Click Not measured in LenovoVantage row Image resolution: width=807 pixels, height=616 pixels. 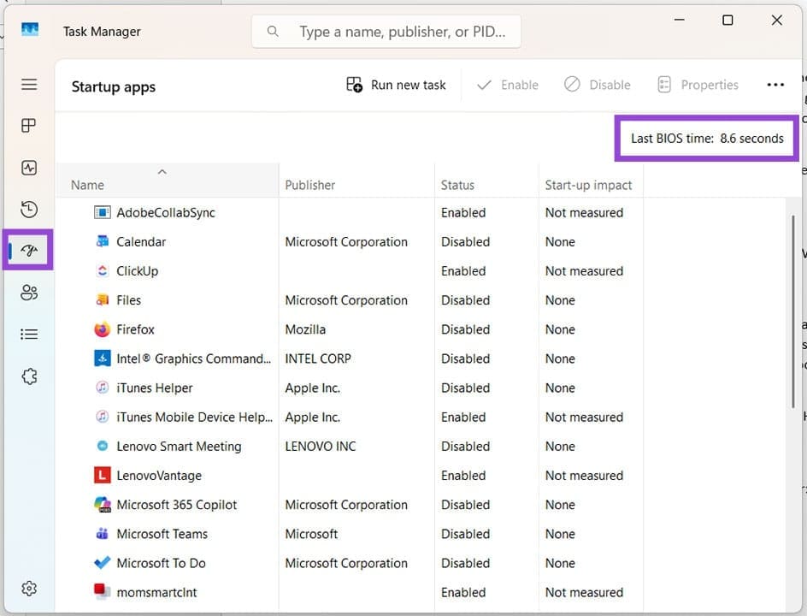[x=584, y=476]
